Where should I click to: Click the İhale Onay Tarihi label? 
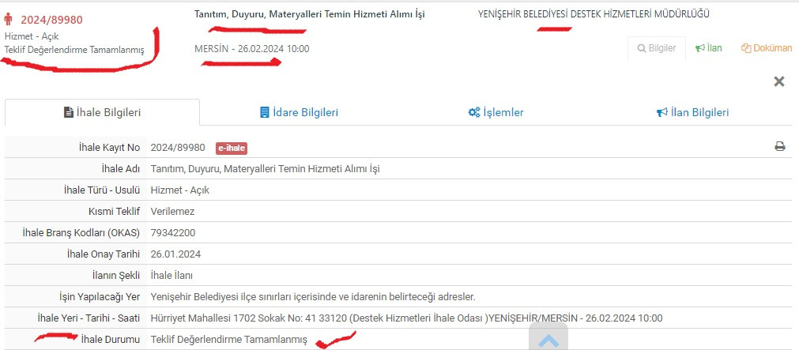tap(104, 254)
